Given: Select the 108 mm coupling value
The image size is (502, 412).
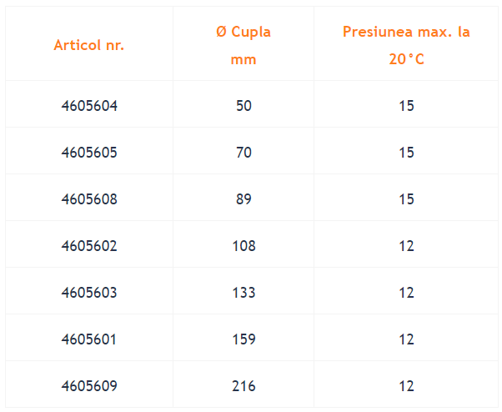Looking at the screenshot, I should (x=243, y=246).
